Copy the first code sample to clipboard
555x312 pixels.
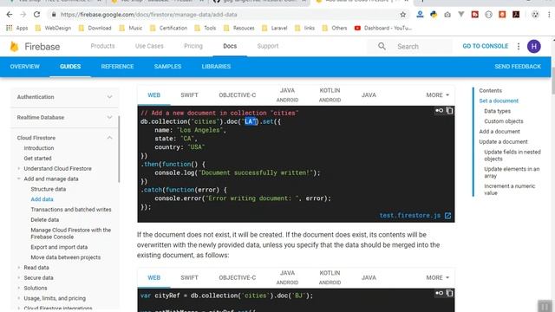tap(449, 111)
